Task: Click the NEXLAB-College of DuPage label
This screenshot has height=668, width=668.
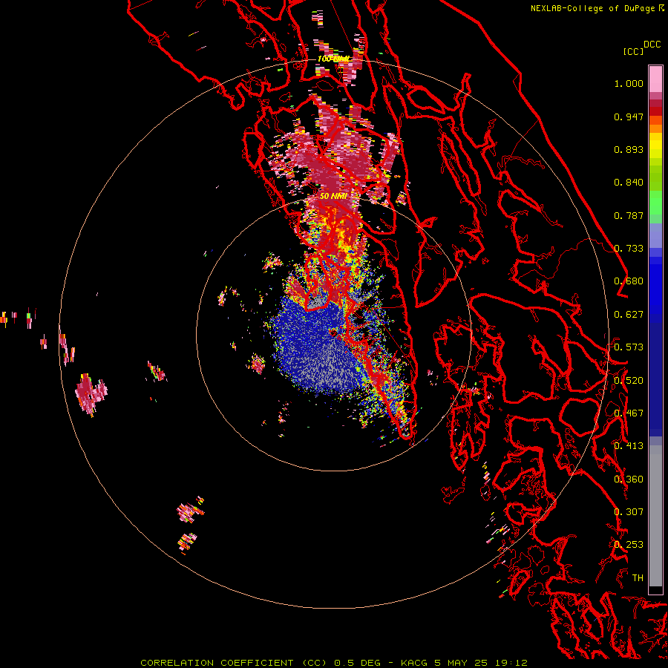Action: pyautogui.click(x=596, y=8)
